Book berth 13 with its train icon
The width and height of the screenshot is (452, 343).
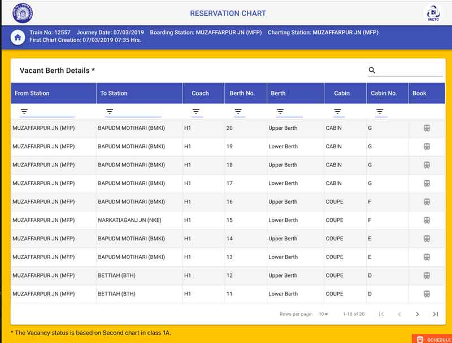[x=427, y=257]
